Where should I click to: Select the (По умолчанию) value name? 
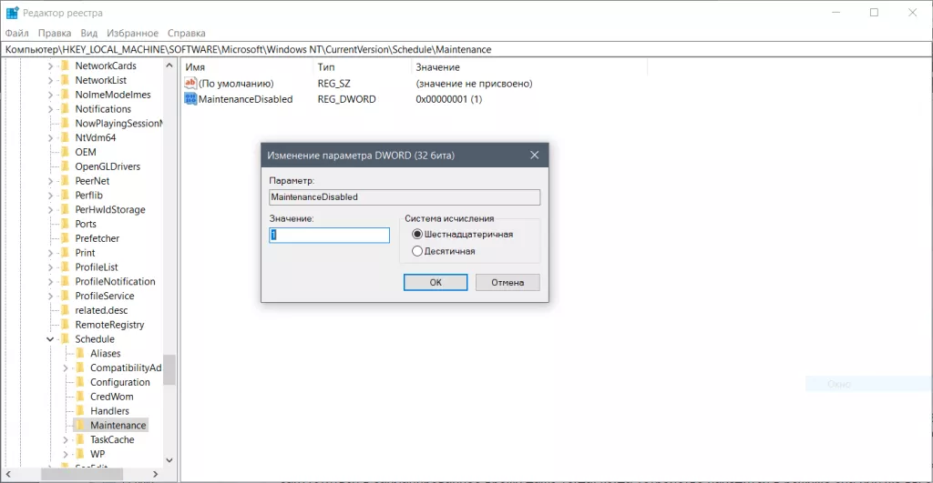click(x=236, y=84)
